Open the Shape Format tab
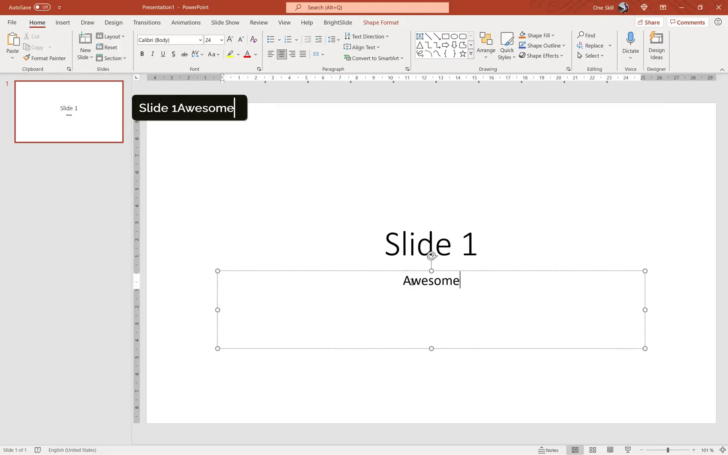 381,22
